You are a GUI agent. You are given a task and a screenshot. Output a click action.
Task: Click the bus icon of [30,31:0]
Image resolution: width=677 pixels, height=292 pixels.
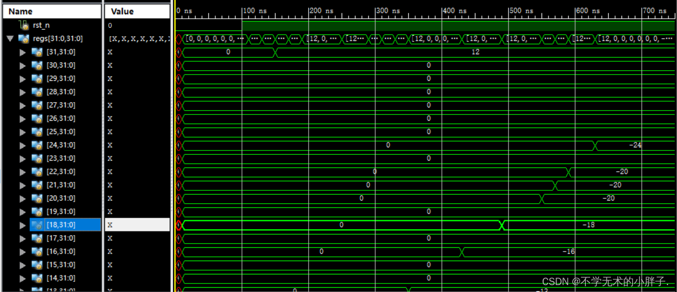click(x=36, y=65)
